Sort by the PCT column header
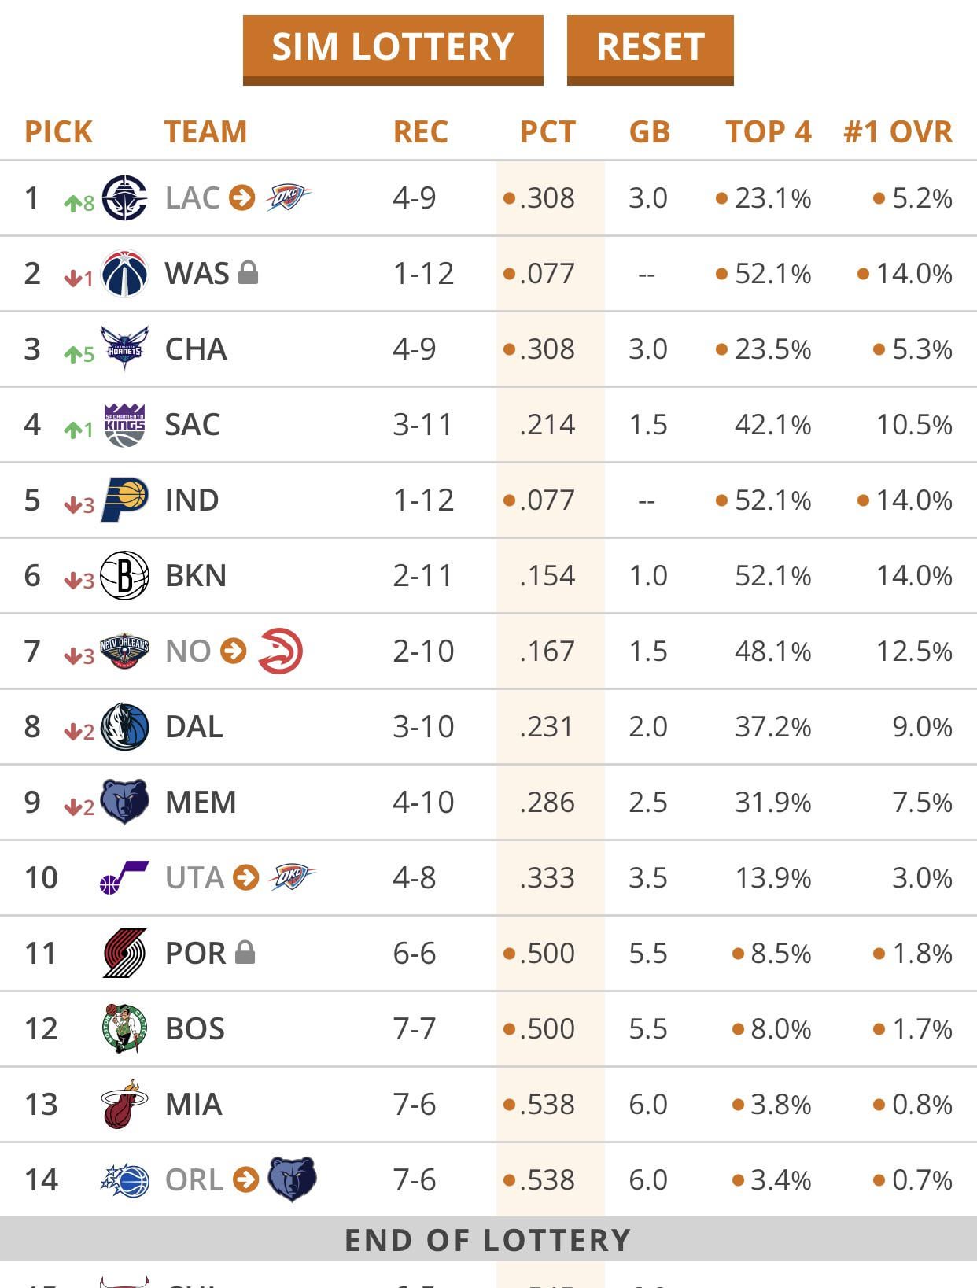977x1288 pixels. 547,131
